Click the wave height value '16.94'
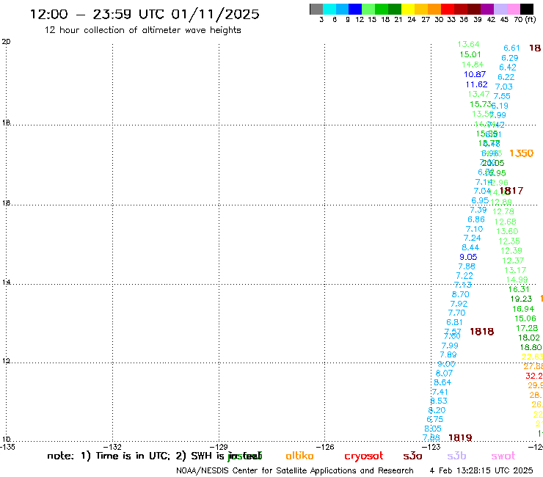This screenshot has width=543, height=477. (x=523, y=309)
